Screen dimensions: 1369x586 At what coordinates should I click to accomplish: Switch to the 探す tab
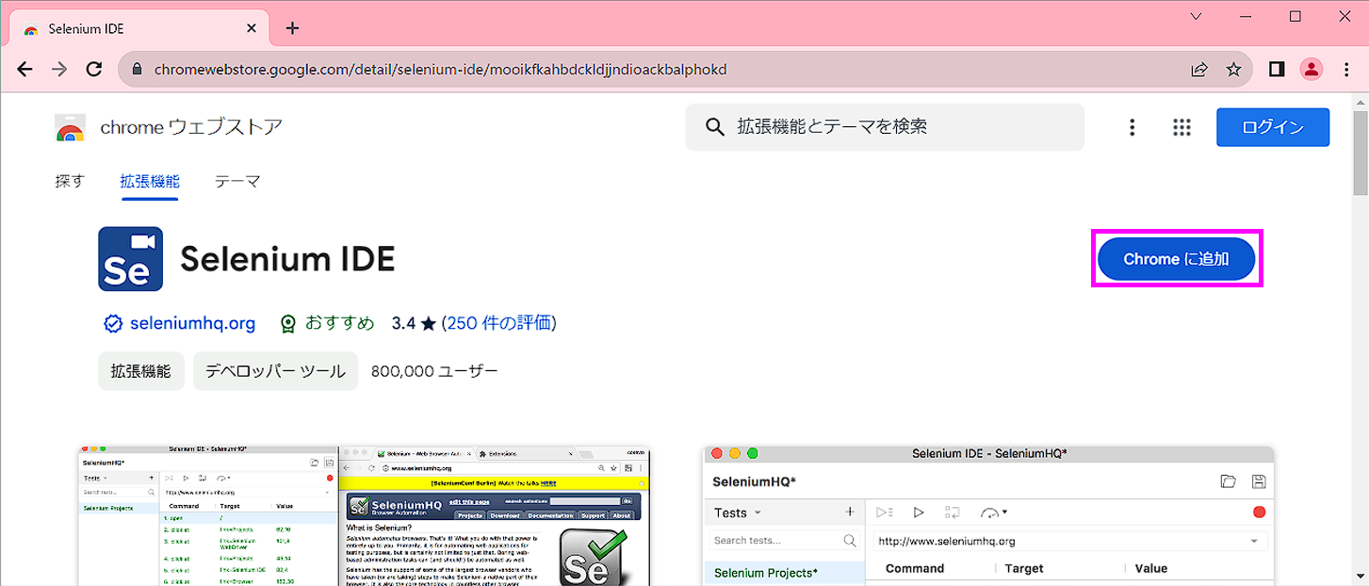tap(70, 181)
